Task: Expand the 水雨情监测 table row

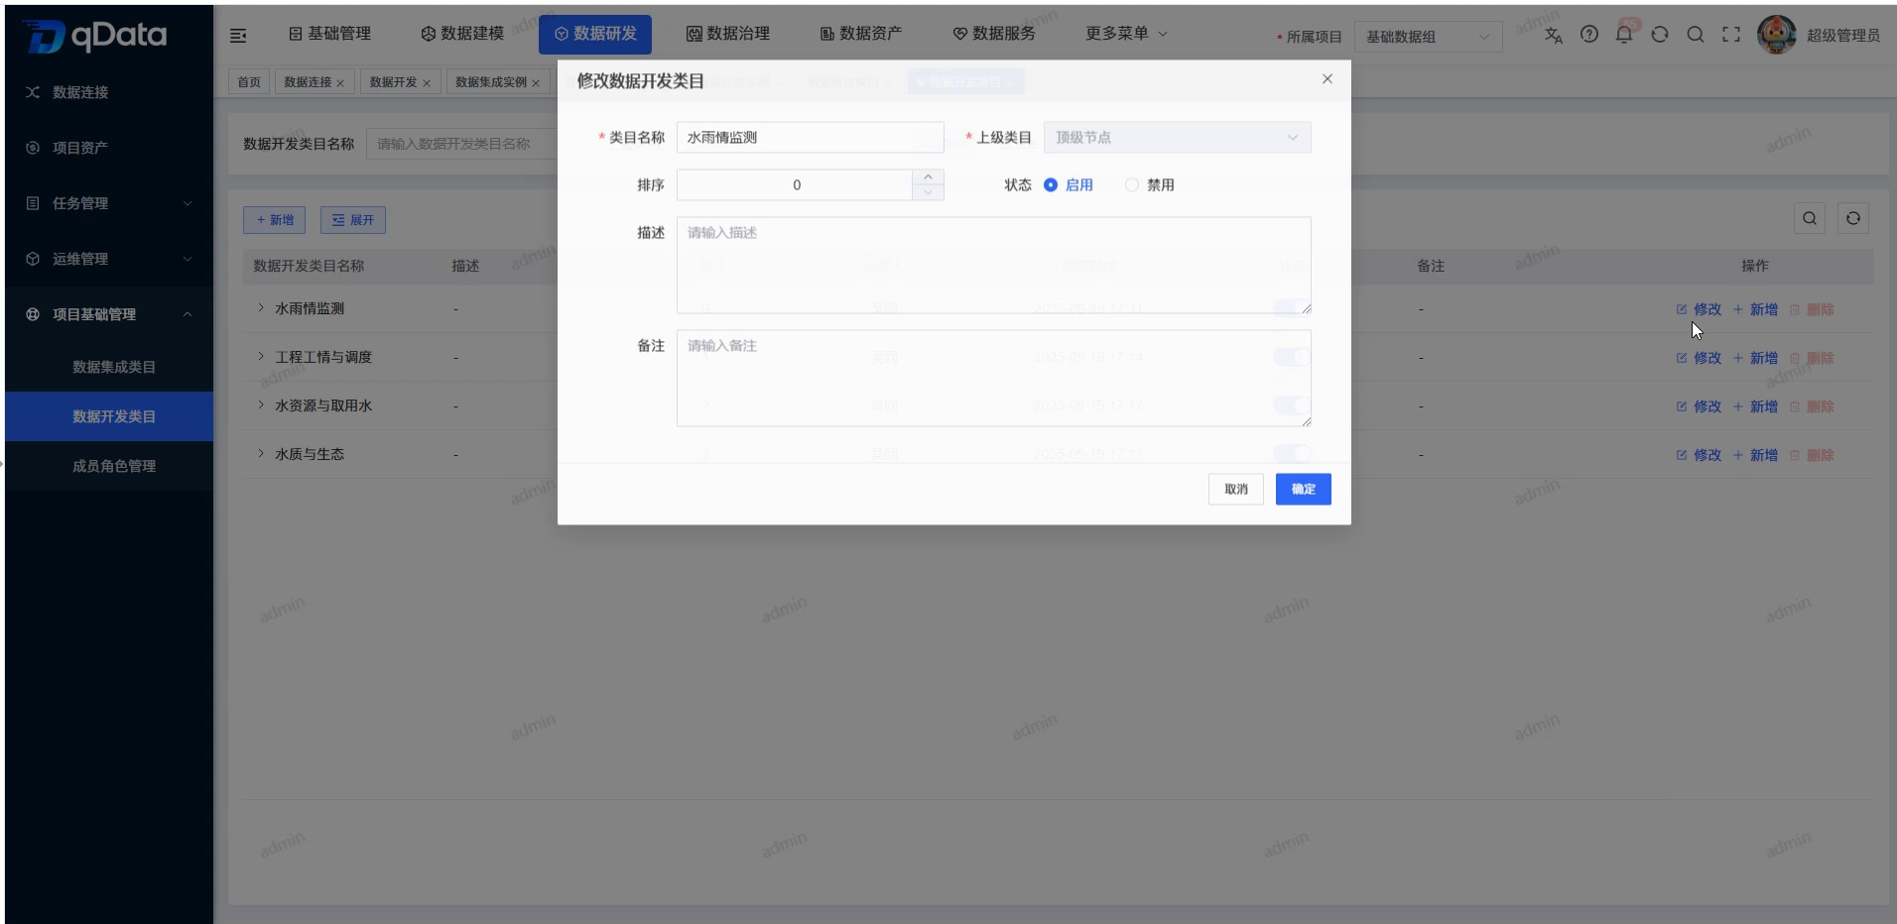Action: (261, 308)
